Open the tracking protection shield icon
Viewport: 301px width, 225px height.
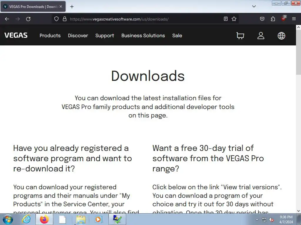tap(56, 19)
